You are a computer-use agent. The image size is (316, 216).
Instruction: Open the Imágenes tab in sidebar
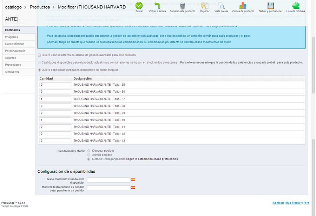point(19,37)
